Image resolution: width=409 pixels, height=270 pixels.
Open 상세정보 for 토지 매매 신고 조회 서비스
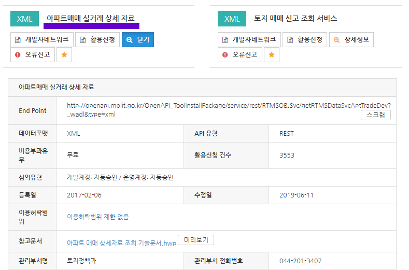point(351,40)
